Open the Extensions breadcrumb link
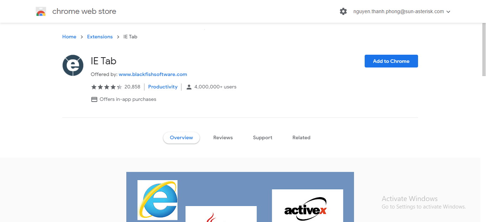486x222 pixels. (100, 37)
